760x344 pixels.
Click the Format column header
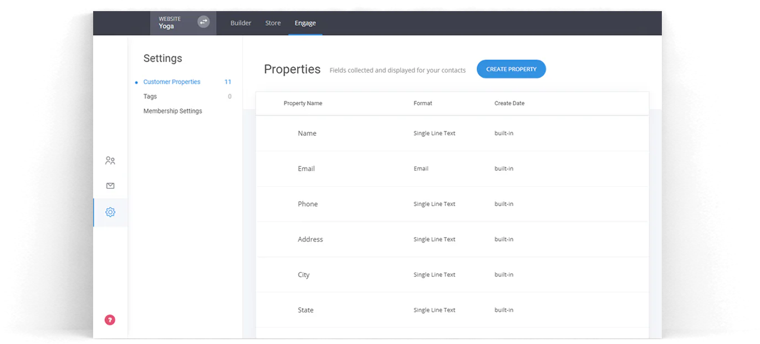coord(422,103)
